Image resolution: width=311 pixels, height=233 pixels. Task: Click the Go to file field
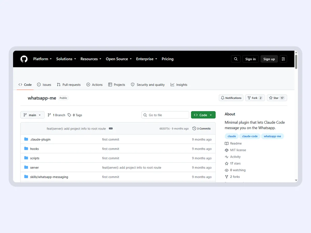(x=165, y=115)
